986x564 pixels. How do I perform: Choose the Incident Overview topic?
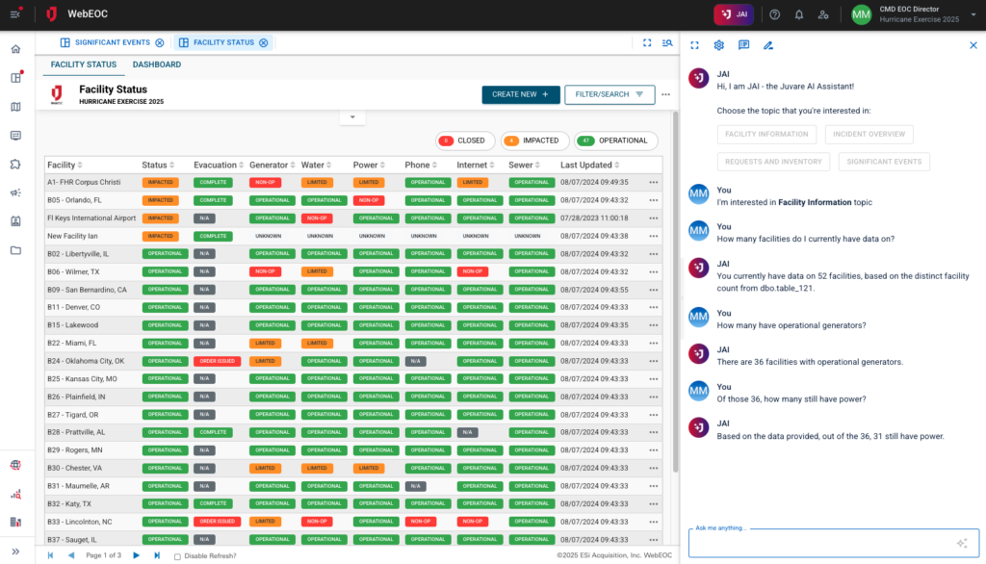click(x=869, y=134)
